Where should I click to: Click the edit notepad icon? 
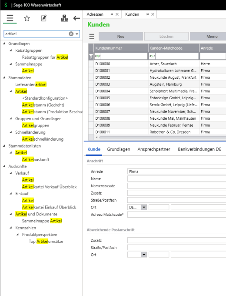[44, 18]
